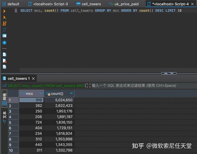Click the editor horizontal scrollbar

108,70
